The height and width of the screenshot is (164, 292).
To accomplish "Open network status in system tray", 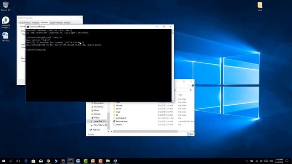I will [256, 161].
